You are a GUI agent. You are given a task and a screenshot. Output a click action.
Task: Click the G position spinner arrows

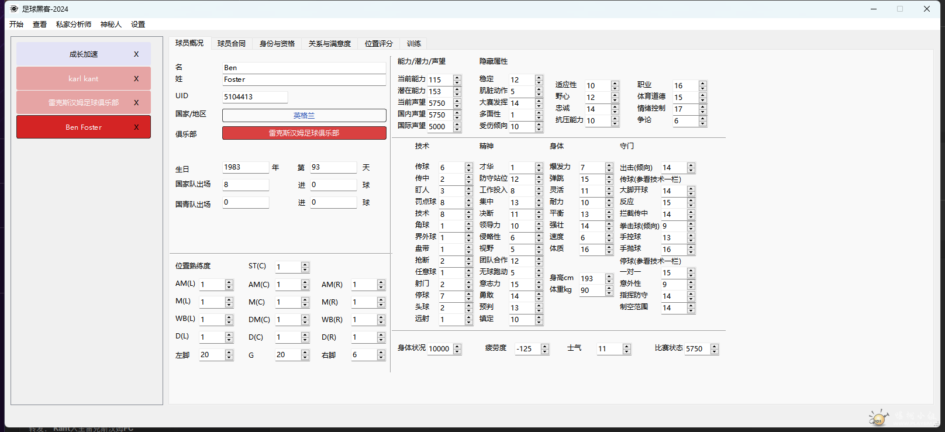point(305,354)
